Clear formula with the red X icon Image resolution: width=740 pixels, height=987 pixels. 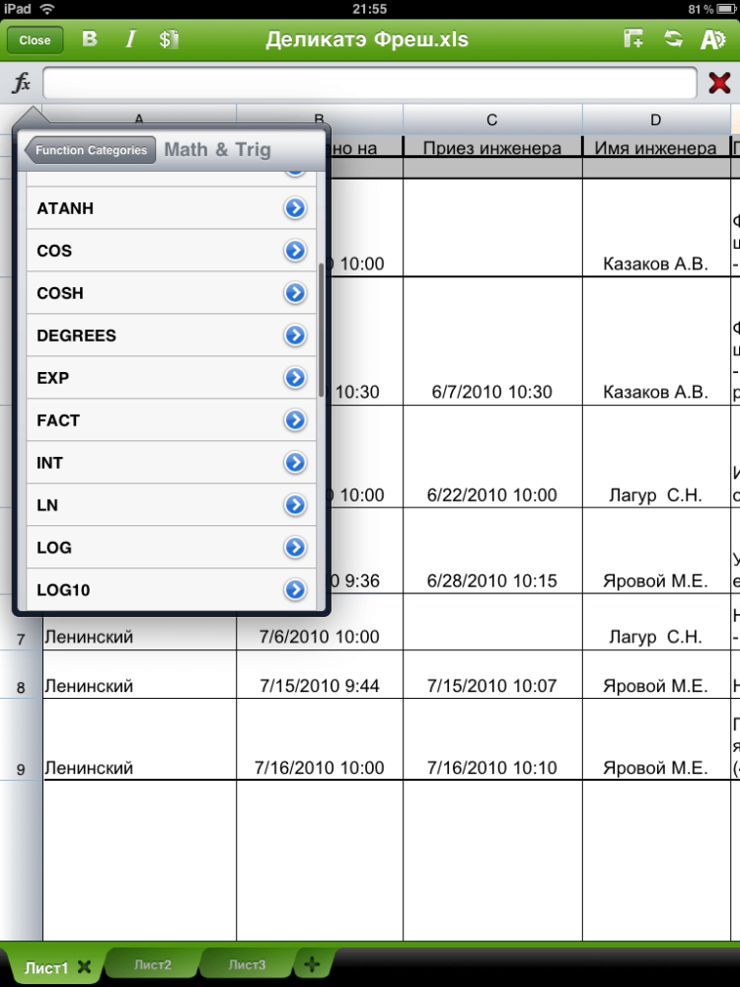point(719,83)
